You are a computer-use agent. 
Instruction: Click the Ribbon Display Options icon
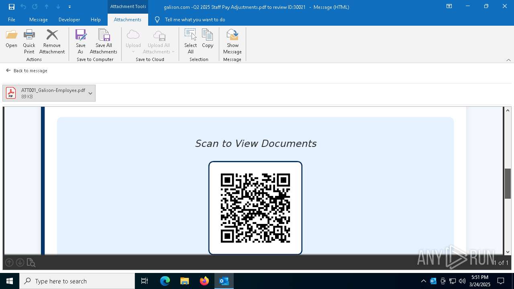coord(449,6)
